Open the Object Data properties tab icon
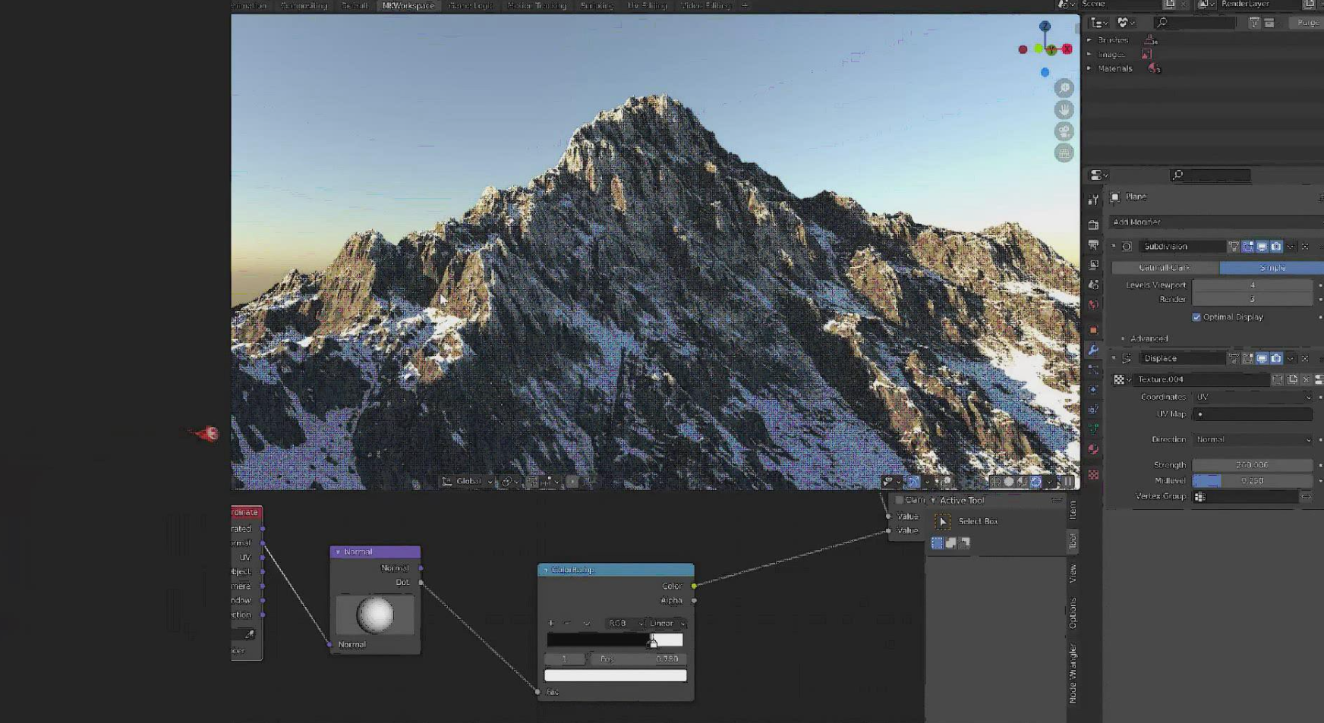The height and width of the screenshot is (723, 1324). pos(1093,429)
